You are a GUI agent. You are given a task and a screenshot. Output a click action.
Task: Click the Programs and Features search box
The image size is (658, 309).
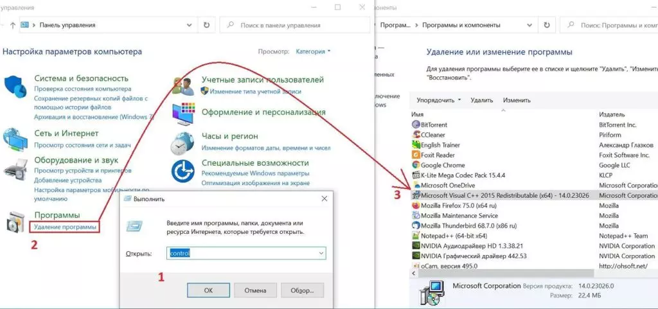[x=609, y=25]
